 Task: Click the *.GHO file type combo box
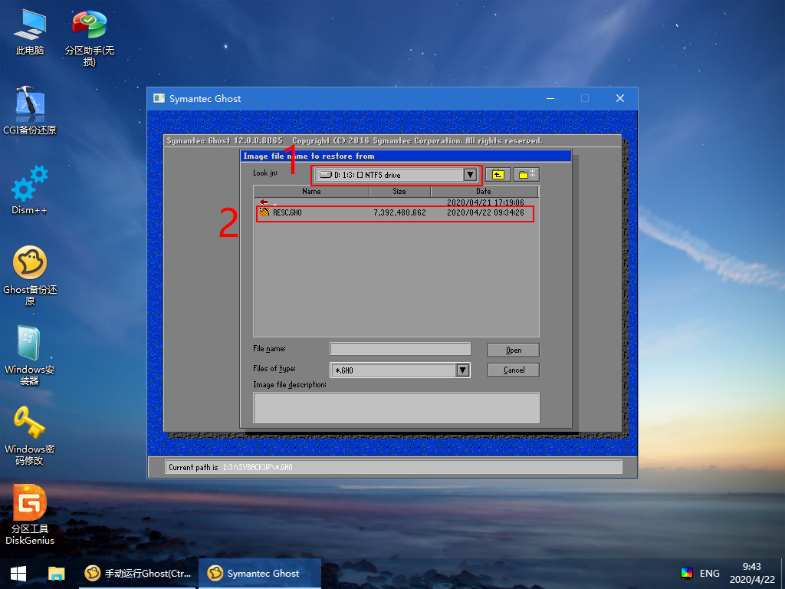pos(400,370)
